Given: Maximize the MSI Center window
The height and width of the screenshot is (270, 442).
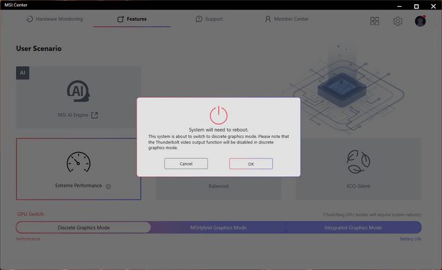Looking at the screenshot, I should (x=416, y=6).
